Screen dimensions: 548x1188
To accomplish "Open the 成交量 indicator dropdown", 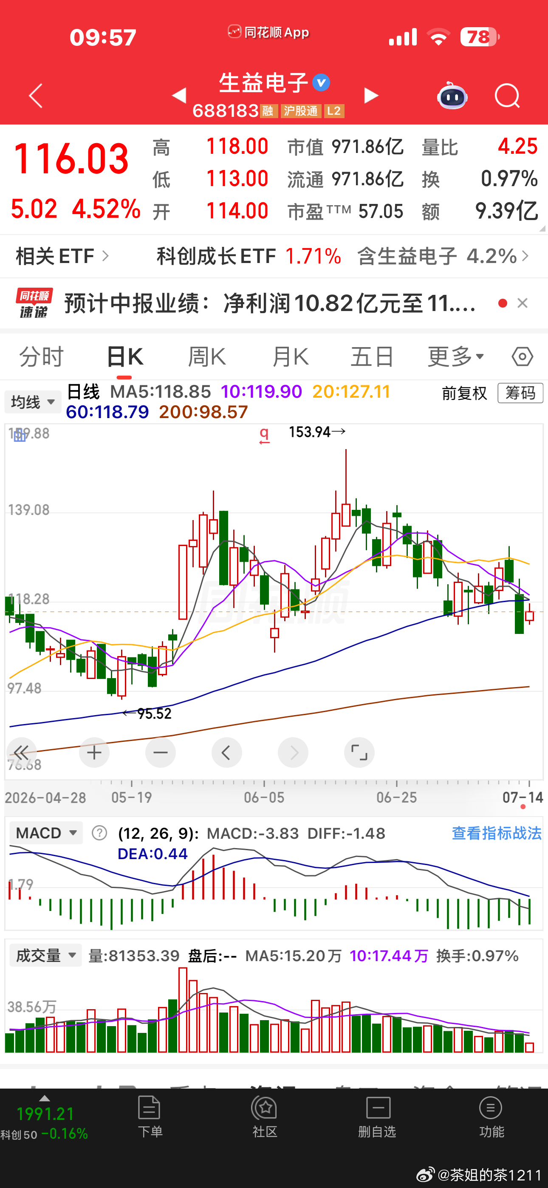I will coord(45,955).
